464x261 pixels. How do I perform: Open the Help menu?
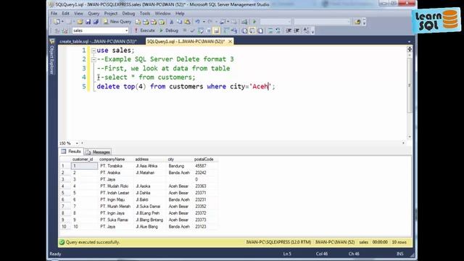pyautogui.click(x=180, y=14)
